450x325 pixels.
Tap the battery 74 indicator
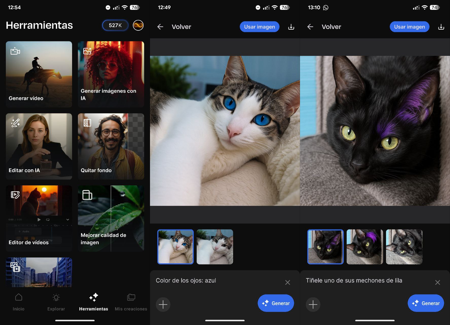[435, 7]
